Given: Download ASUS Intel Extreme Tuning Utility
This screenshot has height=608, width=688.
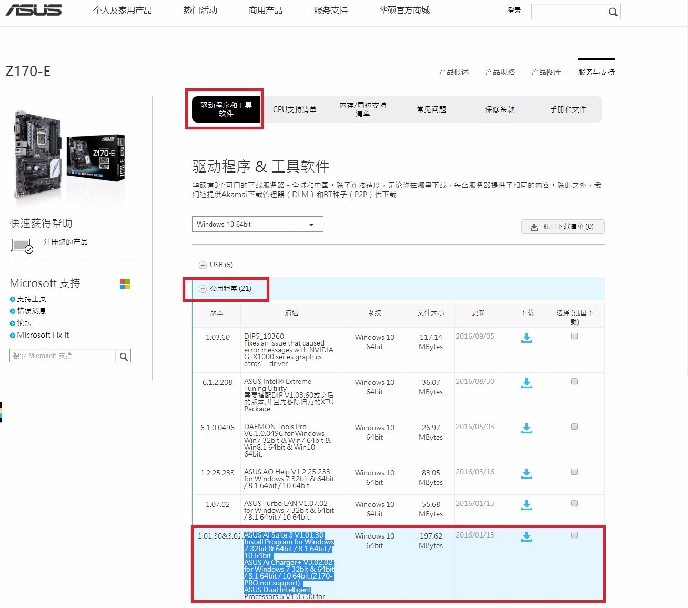Looking at the screenshot, I should pyautogui.click(x=527, y=383).
